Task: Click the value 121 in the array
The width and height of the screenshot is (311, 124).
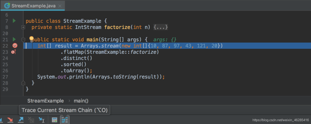Action: point(202,46)
